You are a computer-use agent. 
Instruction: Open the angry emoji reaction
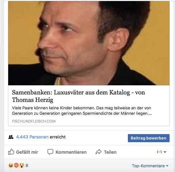pyautogui.click(x=16, y=166)
